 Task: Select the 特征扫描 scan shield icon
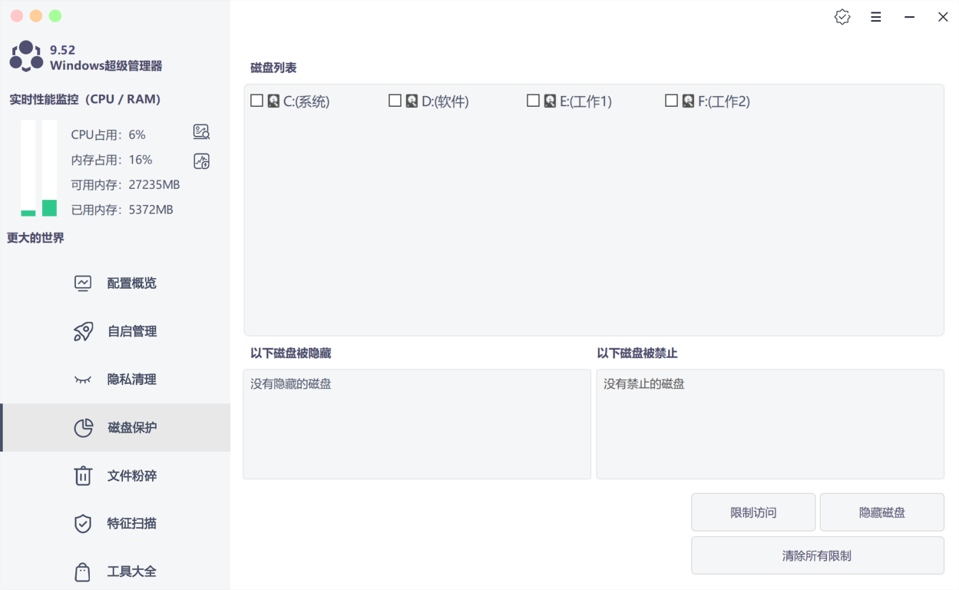(x=82, y=523)
